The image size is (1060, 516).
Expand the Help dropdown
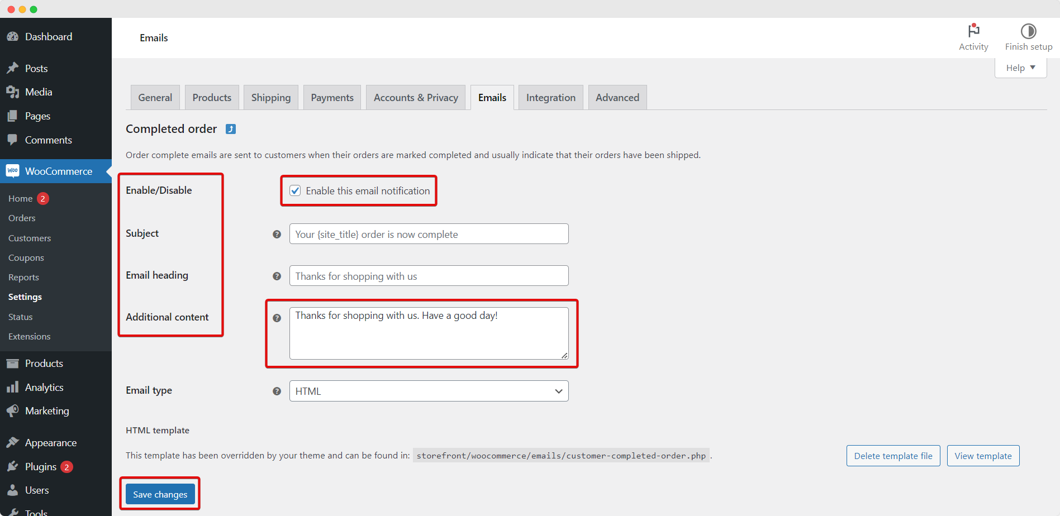(x=1020, y=68)
